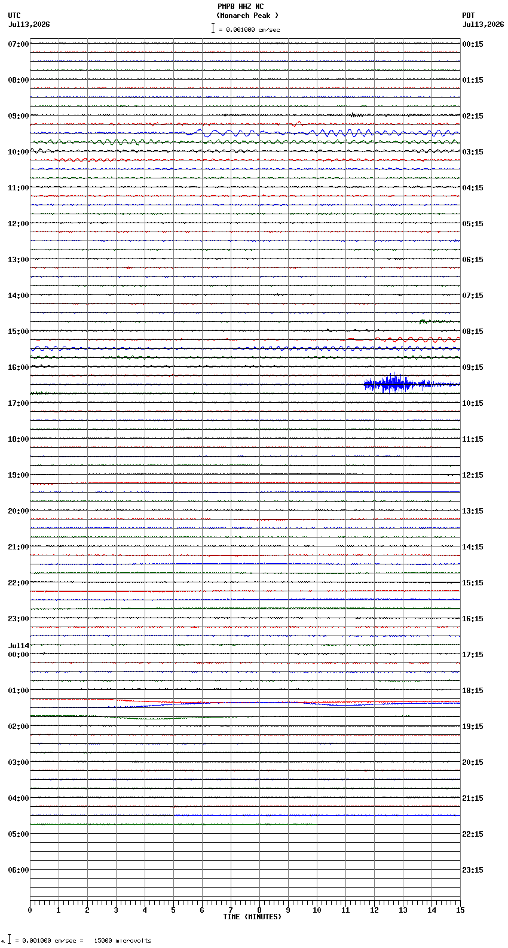Click the 07:00 UTC time label
This screenshot has height=948, width=508.
pyautogui.click(x=19, y=44)
